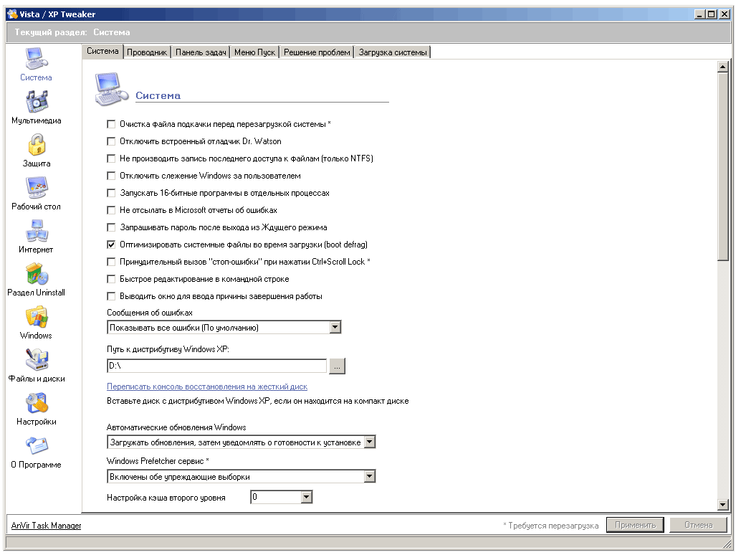Viewport: 736px width, 555px height.
Task: Click the Windows XP distribution path field
Action: pyautogui.click(x=216, y=366)
